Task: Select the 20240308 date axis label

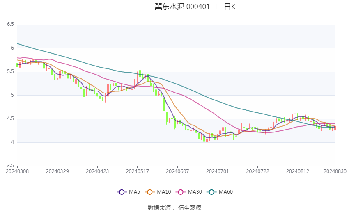Action: click(17, 171)
